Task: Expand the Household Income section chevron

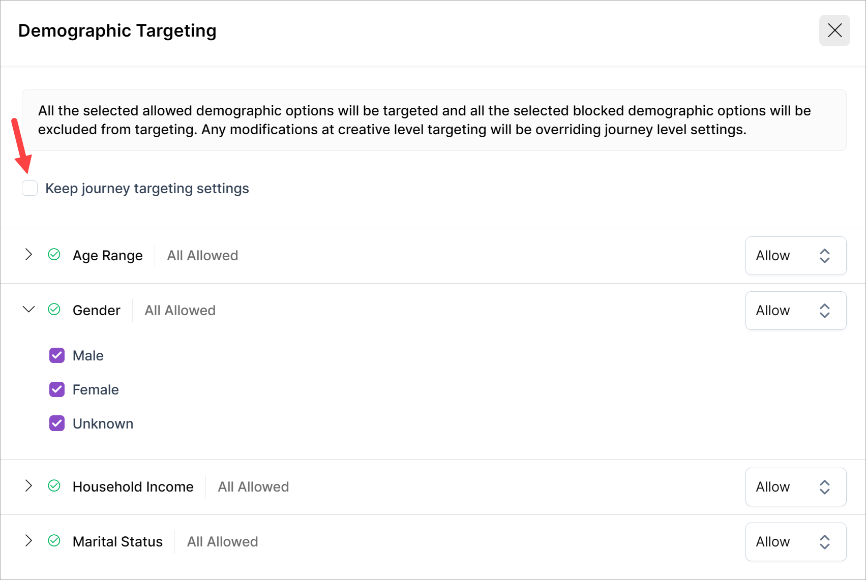Action: 29,486
